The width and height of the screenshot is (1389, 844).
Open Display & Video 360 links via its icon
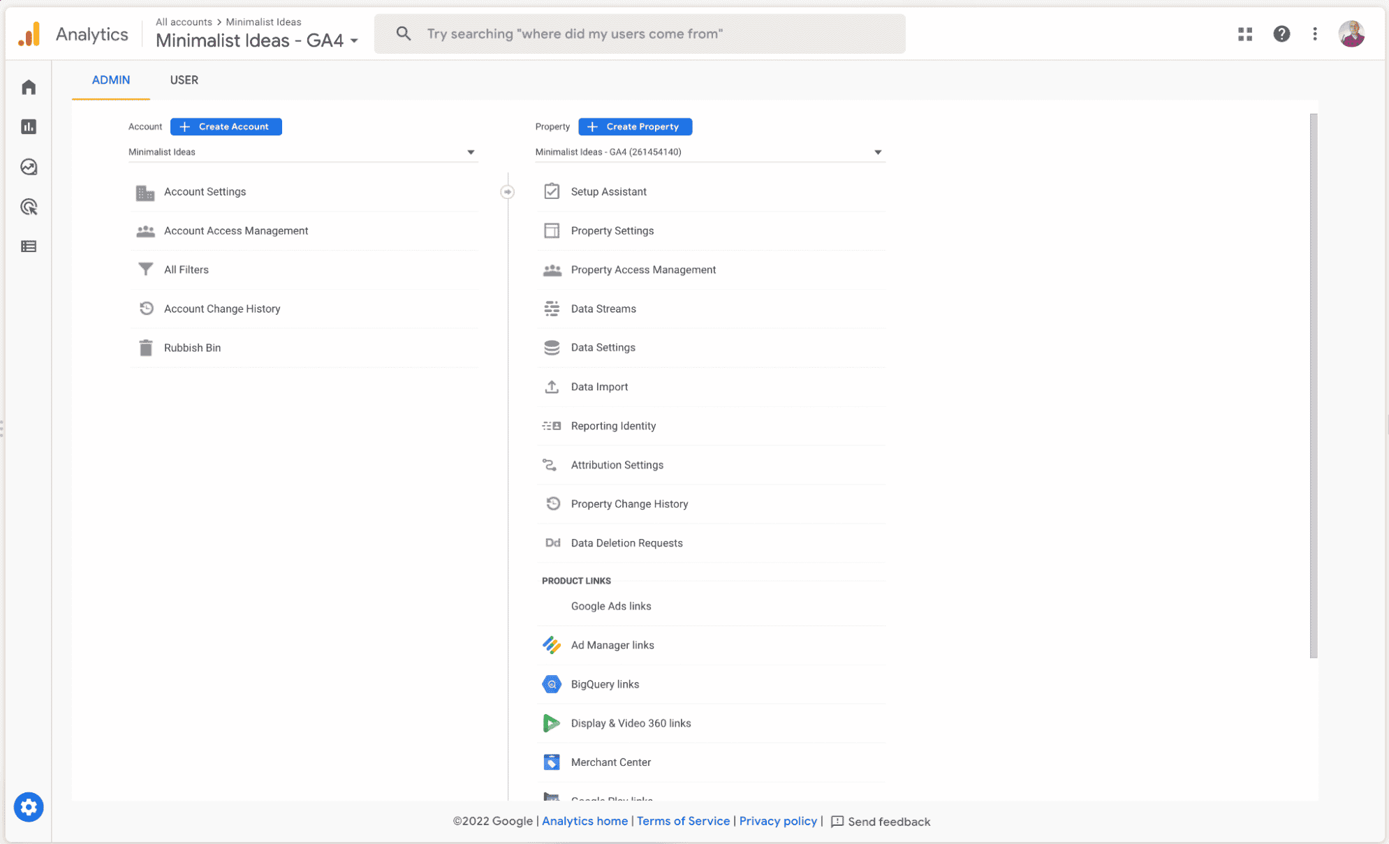tap(552, 723)
